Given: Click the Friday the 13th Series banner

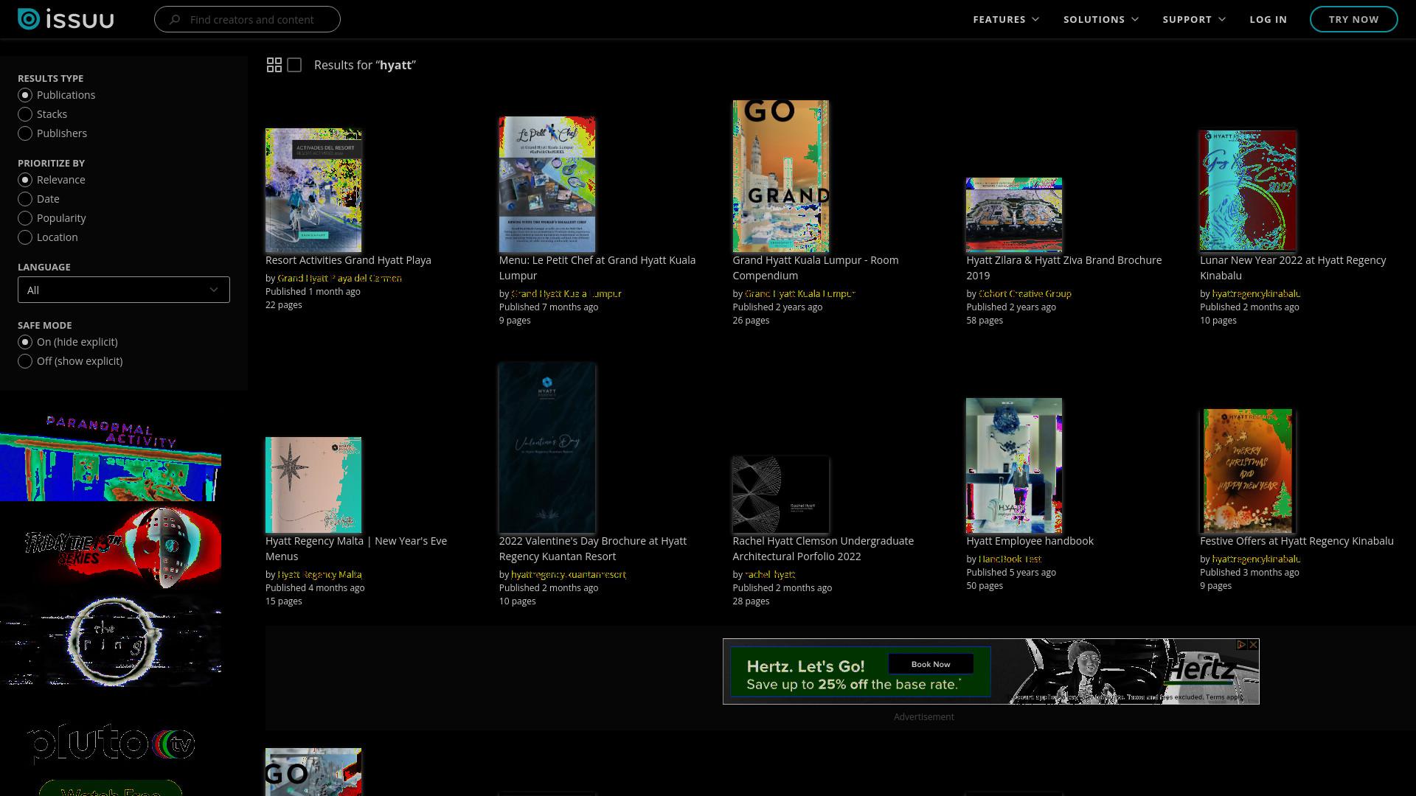Looking at the screenshot, I should coord(111,548).
